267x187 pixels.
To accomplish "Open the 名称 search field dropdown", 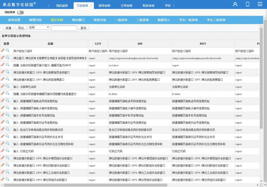I will point(39,27).
